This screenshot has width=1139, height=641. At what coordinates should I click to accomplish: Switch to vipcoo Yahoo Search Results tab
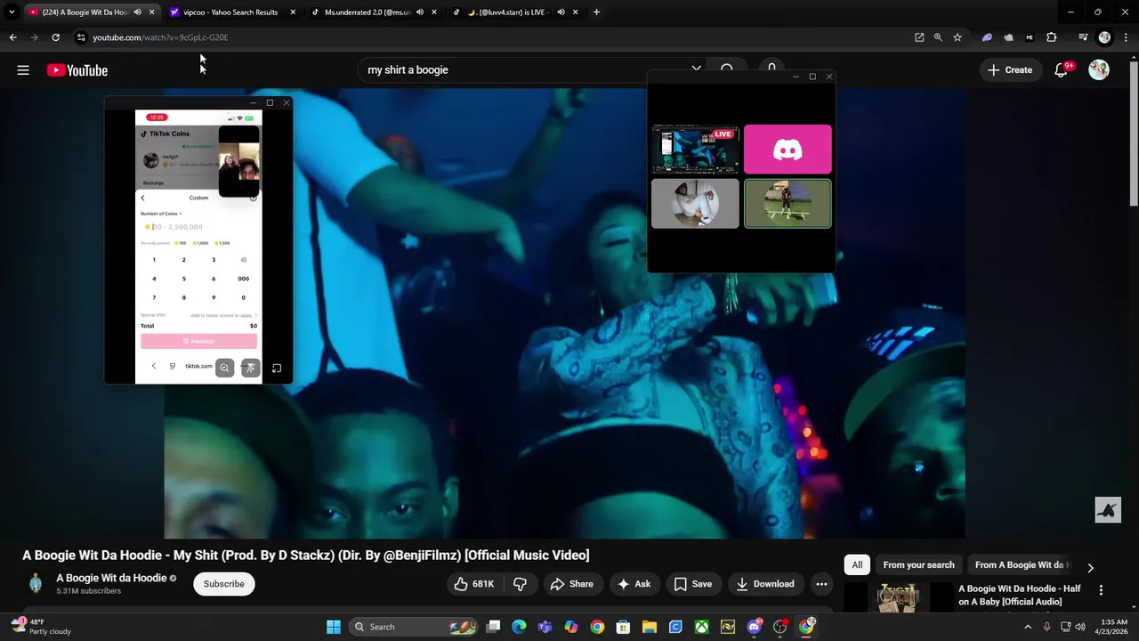230,12
